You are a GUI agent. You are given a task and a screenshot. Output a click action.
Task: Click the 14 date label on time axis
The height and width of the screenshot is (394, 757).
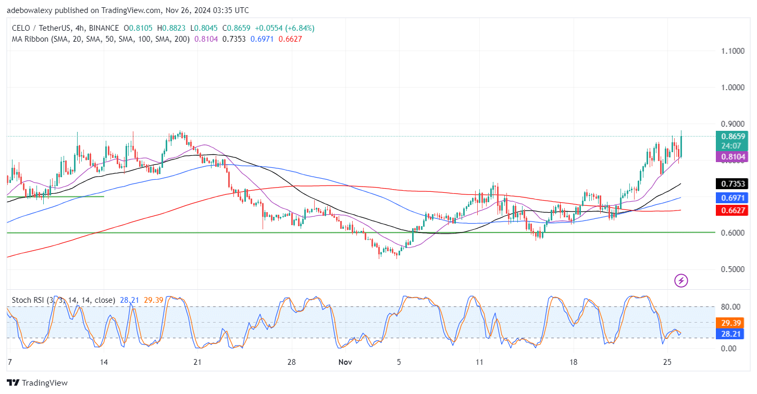pyautogui.click(x=103, y=362)
